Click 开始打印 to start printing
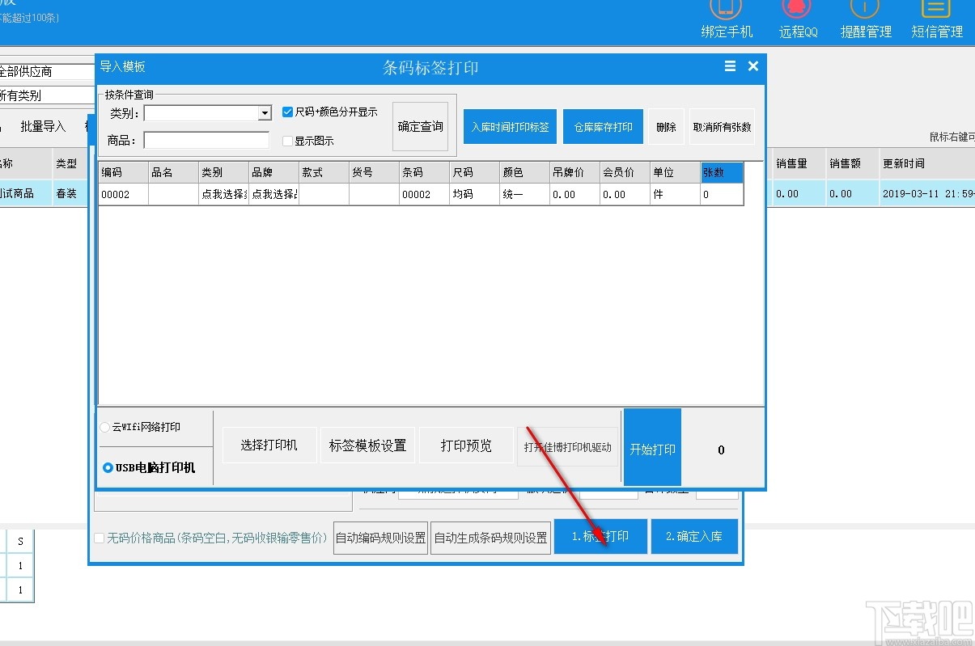This screenshot has width=975, height=646. pyautogui.click(x=652, y=446)
